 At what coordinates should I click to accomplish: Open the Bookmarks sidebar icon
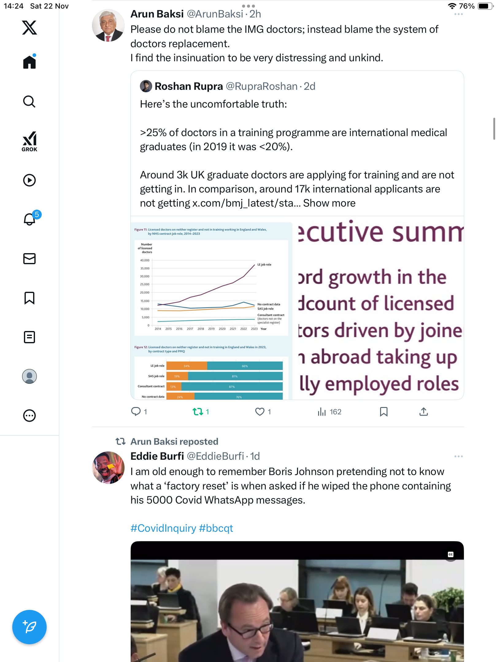coord(29,298)
